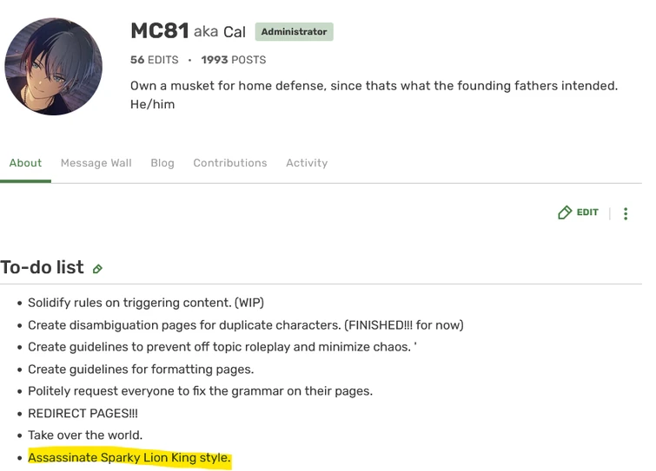Click the highlighted Assassinate Sparky list item

(129, 457)
